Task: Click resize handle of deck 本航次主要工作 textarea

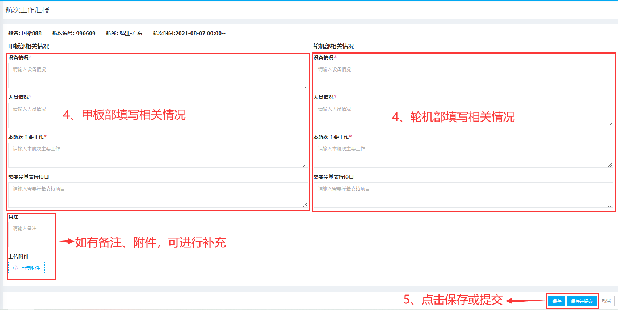Action: click(x=305, y=165)
